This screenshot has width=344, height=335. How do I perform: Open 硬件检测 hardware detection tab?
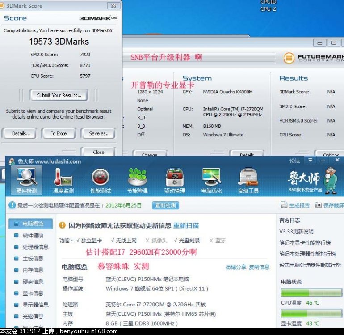26,181
